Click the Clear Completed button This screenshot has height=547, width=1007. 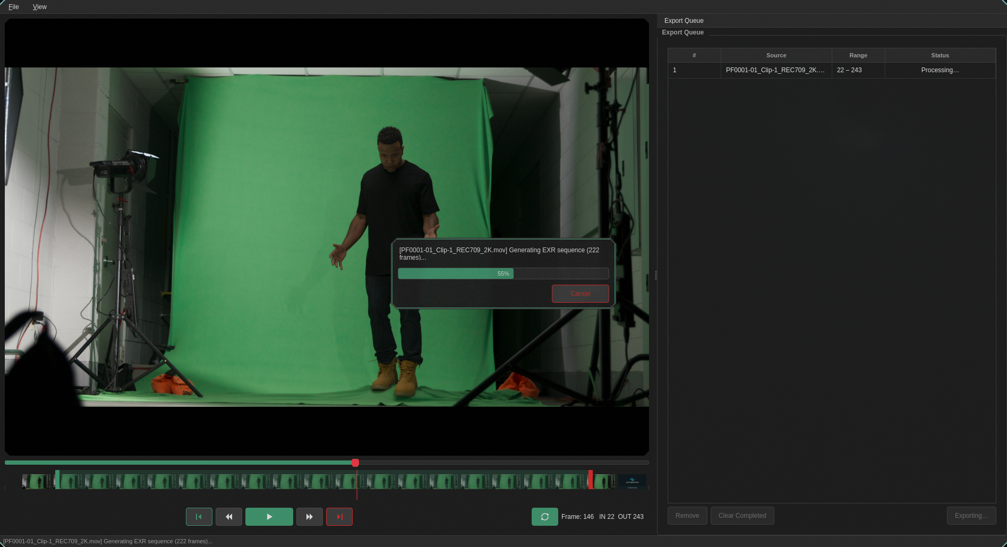743,516
